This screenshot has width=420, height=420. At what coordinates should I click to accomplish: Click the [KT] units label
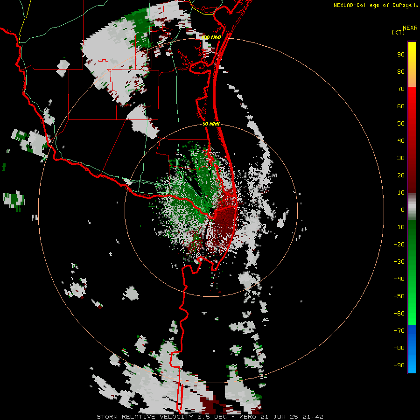point(398,32)
